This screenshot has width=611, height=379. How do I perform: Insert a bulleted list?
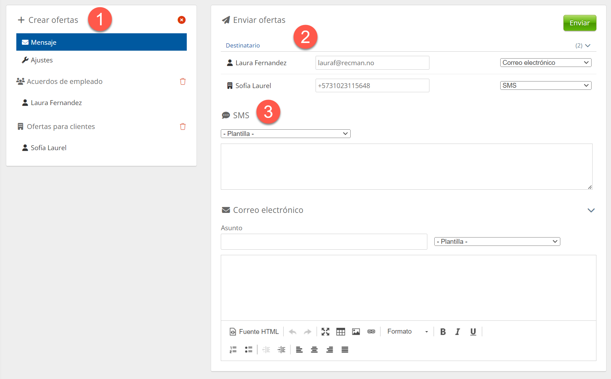249,350
